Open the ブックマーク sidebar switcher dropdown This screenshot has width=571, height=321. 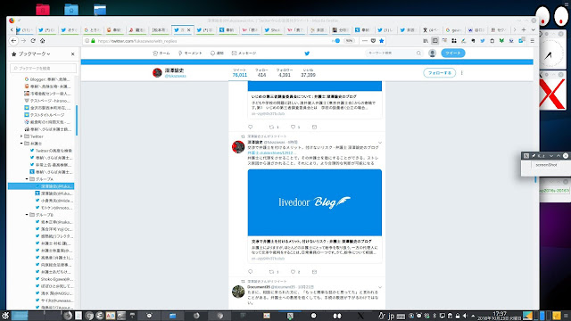[x=34, y=53]
